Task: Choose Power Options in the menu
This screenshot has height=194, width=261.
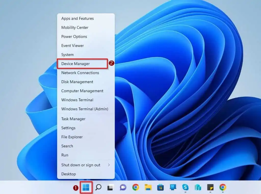Action: pos(74,36)
